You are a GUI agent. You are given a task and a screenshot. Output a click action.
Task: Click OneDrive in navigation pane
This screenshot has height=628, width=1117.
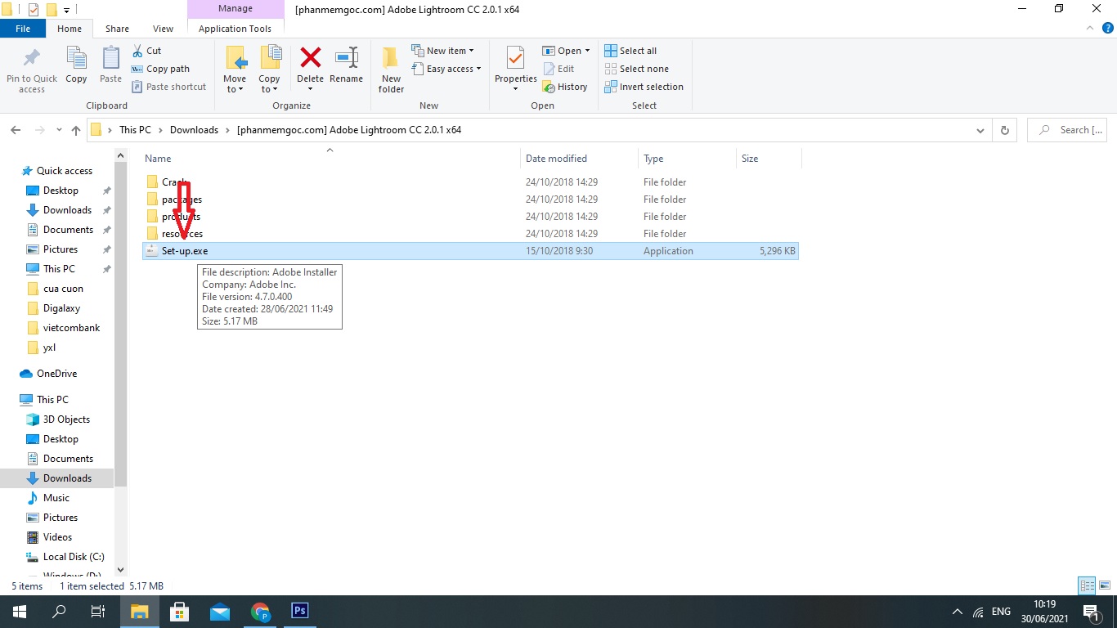56,374
